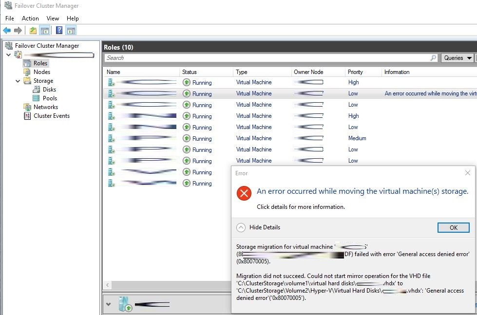This screenshot has height=315, width=477.
Task: Open the View menu
Action: pos(53,19)
